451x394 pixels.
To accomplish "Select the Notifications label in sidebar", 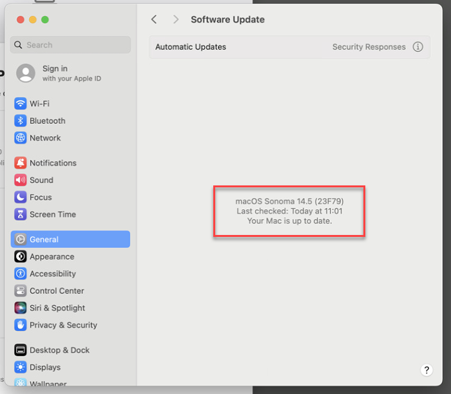I will click(x=53, y=163).
